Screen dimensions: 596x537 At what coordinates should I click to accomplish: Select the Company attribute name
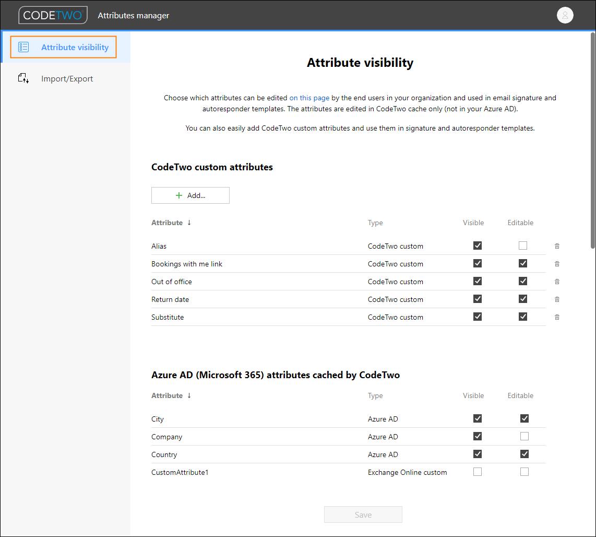click(x=166, y=437)
